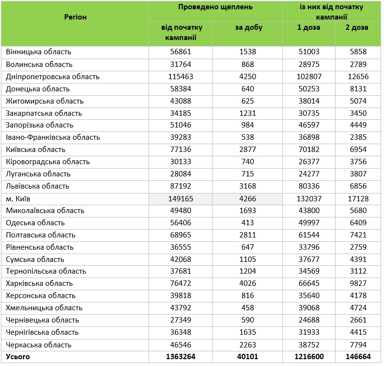Click the total second dose value 146664

coord(357,357)
